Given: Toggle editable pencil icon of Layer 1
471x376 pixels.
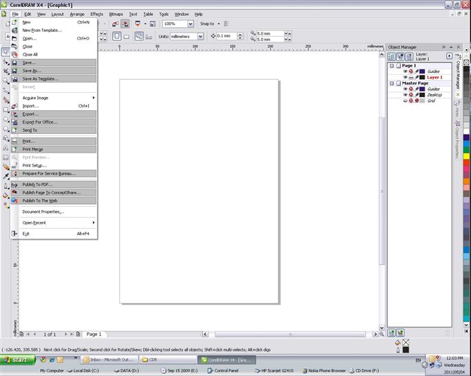Looking at the screenshot, I should click(417, 77).
